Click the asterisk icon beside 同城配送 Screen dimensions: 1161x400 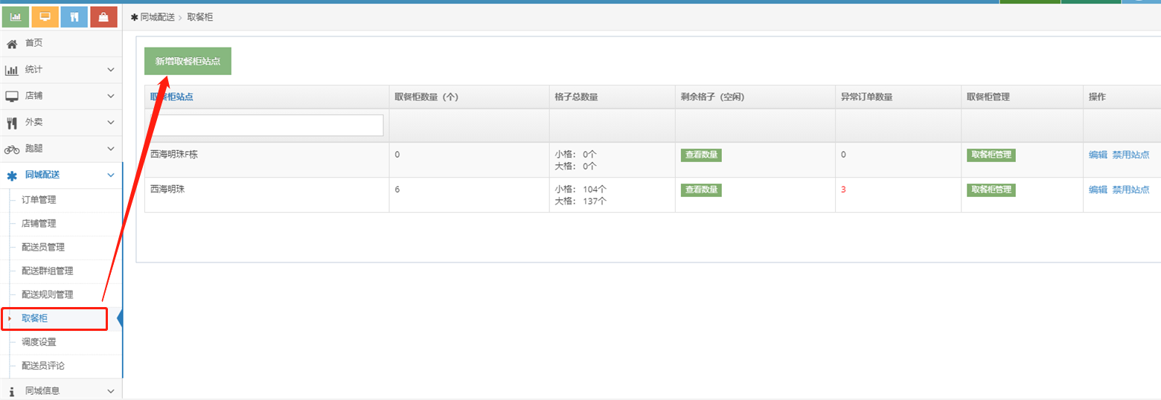pyautogui.click(x=12, y=175)
